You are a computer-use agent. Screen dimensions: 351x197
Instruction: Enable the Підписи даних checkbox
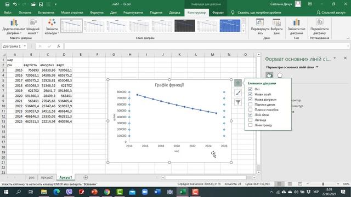[250, 105]
